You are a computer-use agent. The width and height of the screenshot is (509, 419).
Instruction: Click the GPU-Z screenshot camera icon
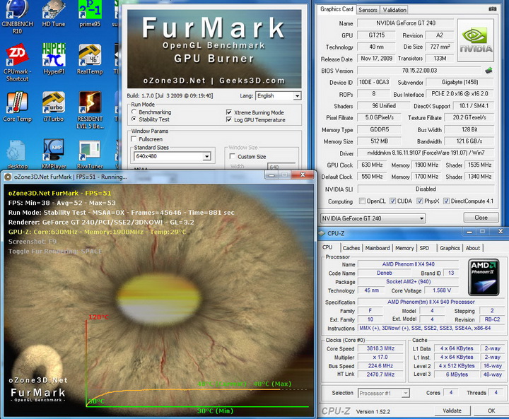pos(492,9)
